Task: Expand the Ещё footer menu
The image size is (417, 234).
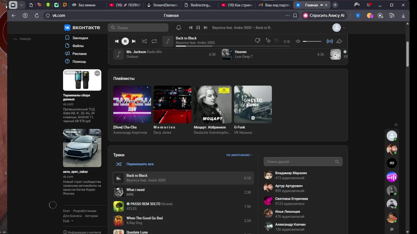Action: click(x=68, y=221)
